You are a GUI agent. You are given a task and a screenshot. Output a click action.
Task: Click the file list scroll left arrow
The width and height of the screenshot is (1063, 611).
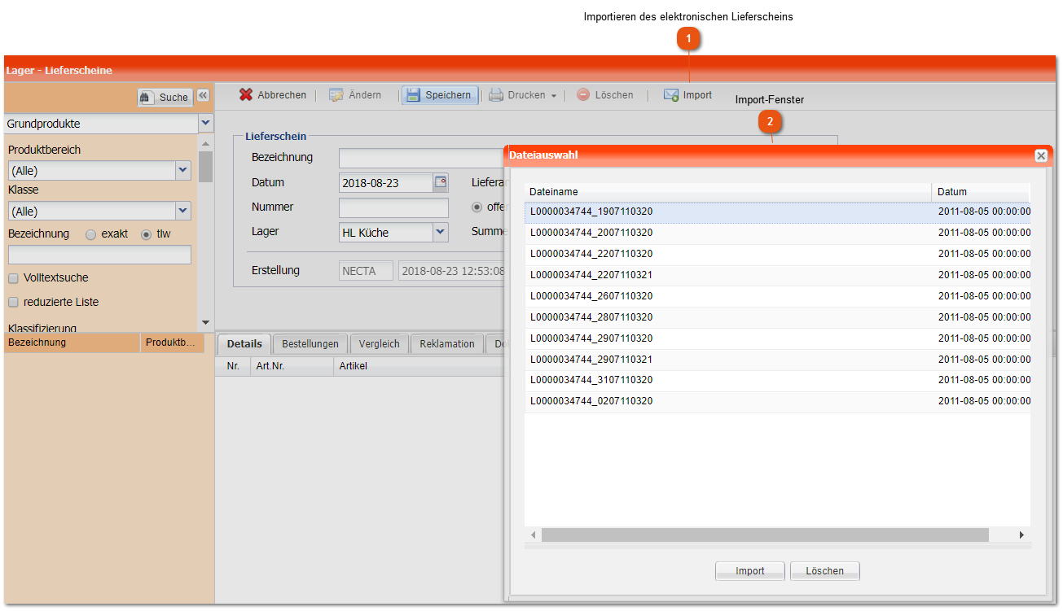[x=534, y=535]
